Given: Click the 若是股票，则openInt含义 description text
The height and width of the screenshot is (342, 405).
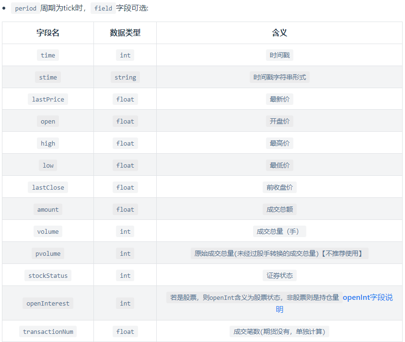Looking at the screenshot, I should [255, 297].
